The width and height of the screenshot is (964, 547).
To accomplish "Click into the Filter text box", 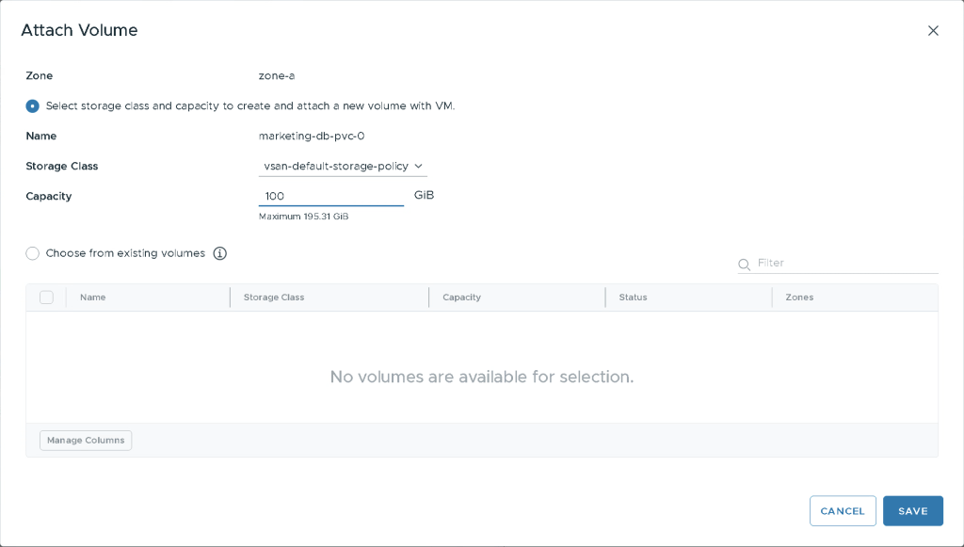I will coord(845,263).
